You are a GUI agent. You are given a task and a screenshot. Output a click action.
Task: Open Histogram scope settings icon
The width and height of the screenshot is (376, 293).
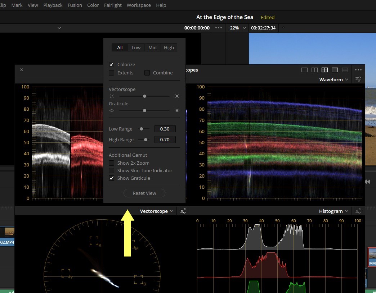358,211
